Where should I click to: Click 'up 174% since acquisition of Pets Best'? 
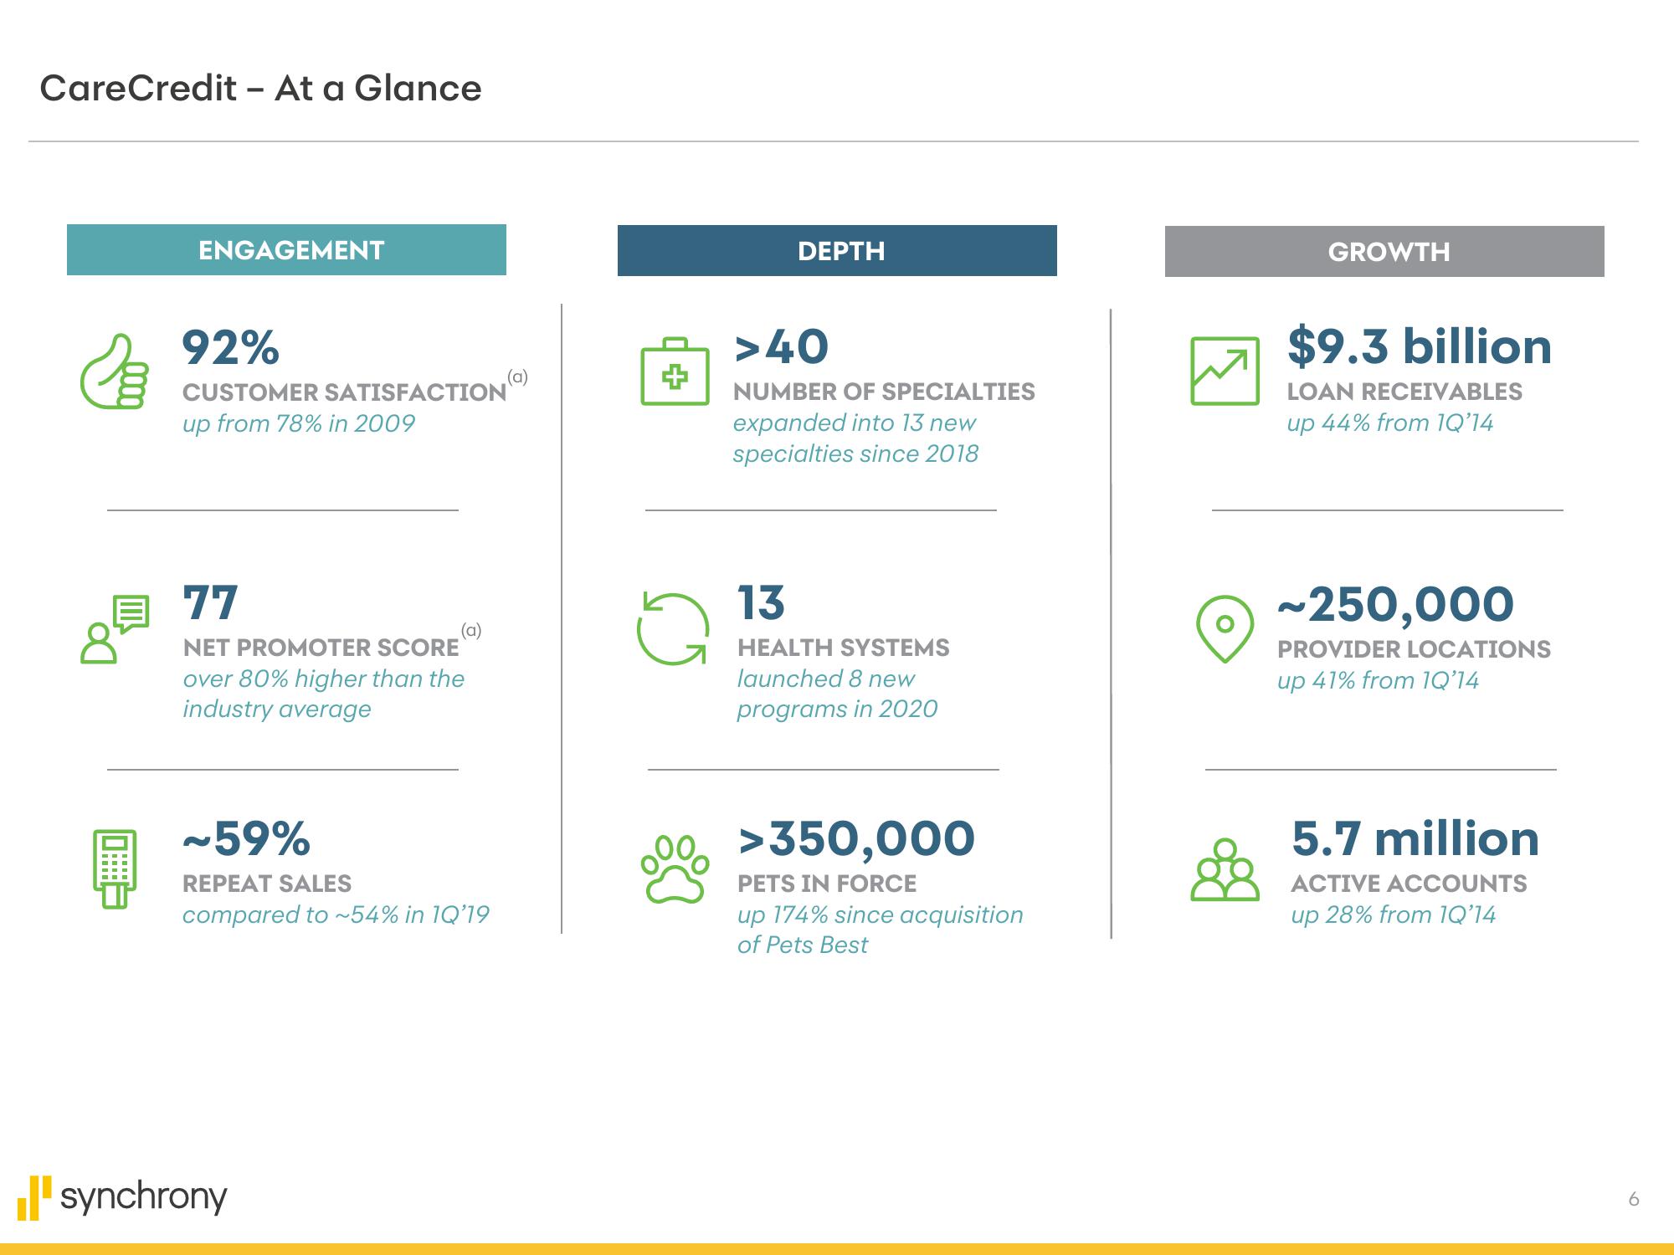880,930
